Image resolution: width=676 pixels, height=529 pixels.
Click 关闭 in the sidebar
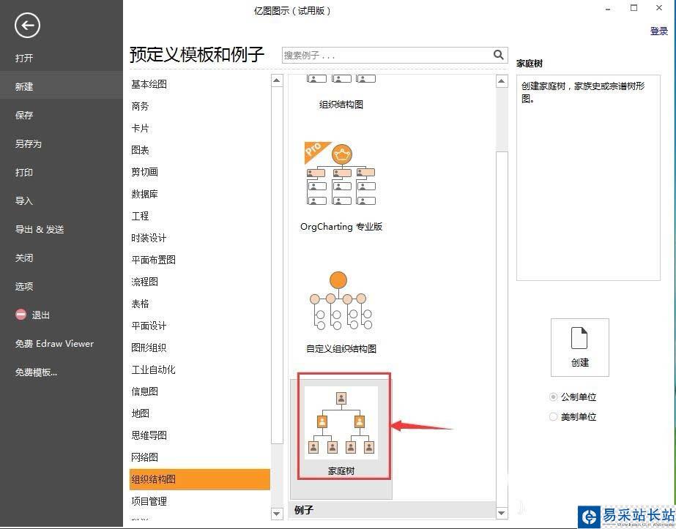[24, 258]
